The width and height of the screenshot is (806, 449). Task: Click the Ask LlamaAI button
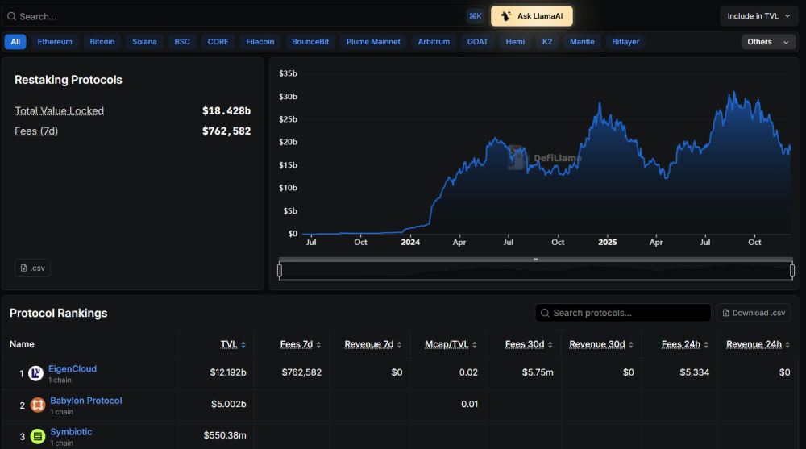[x=531, y=16]
